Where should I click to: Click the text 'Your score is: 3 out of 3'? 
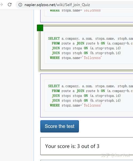72,146
